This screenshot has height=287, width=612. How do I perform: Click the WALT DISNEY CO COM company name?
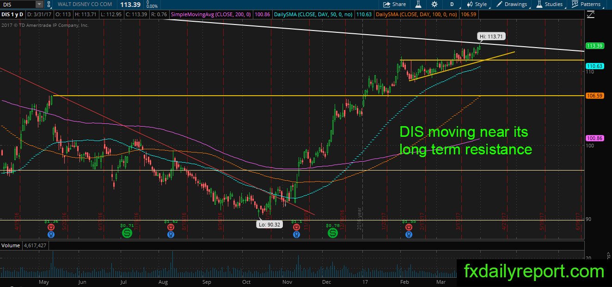tap(86, 4)
